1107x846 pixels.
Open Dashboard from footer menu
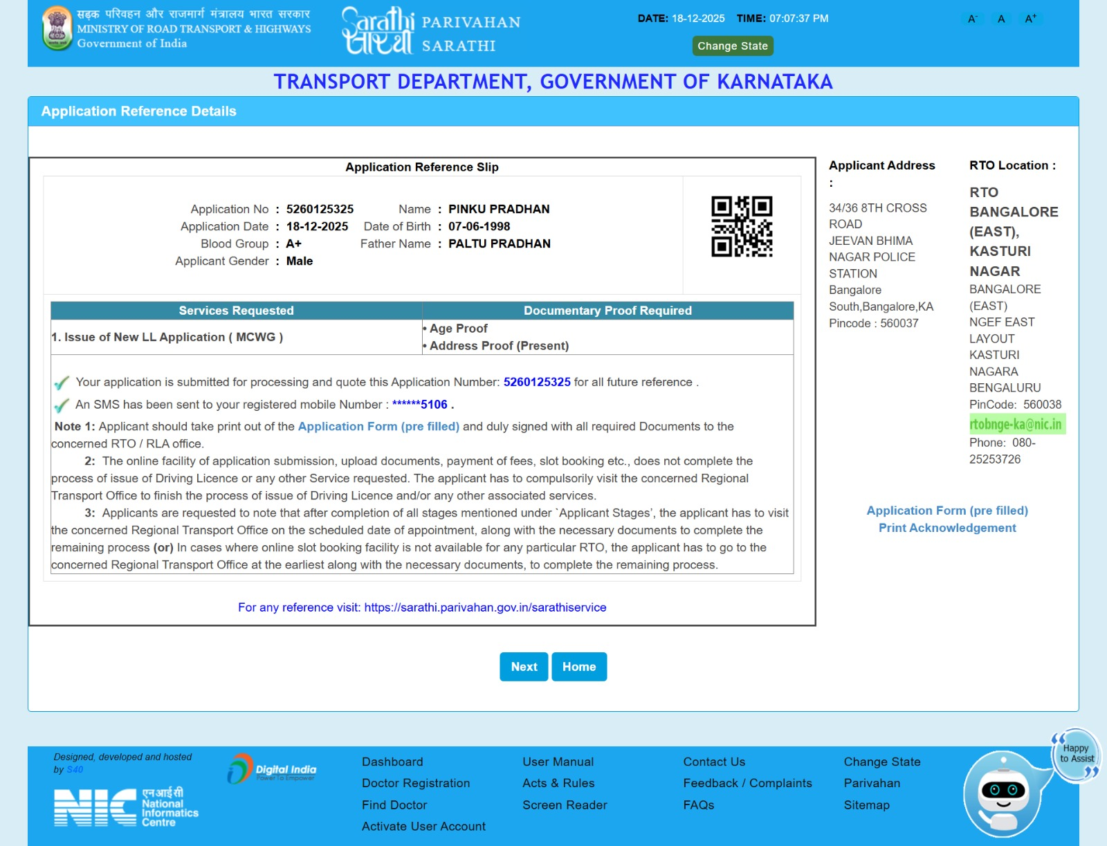[x=392, y=762]
